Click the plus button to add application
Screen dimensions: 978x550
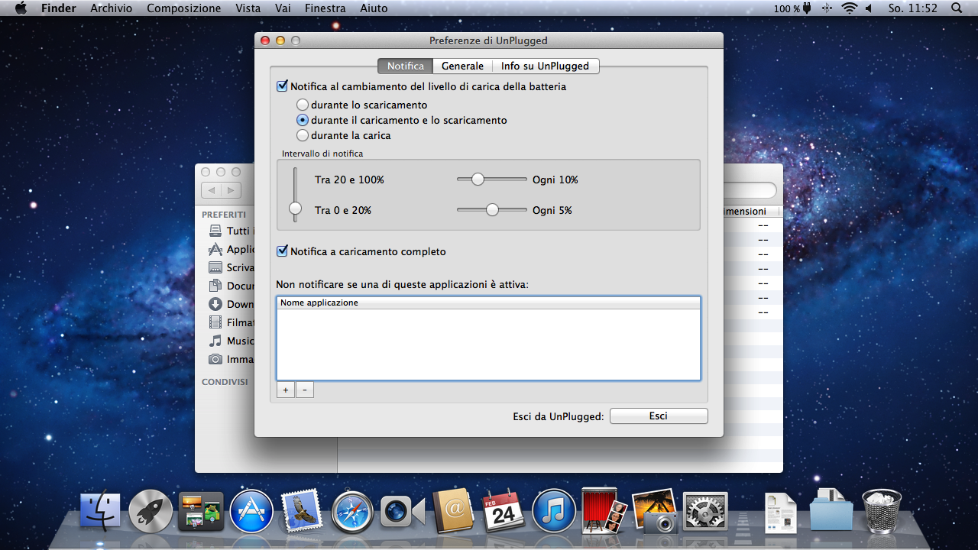click(x=285, y=390)
